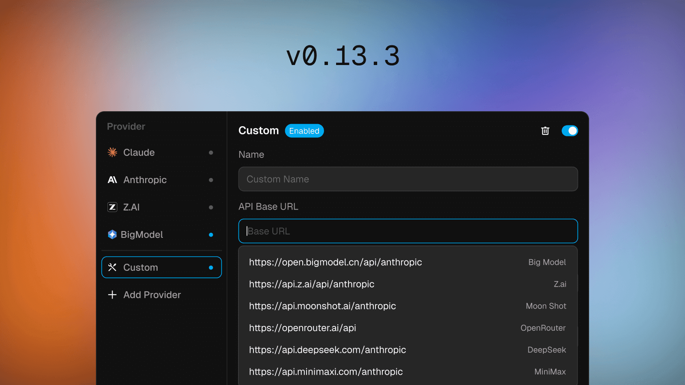
Task: Choose the api.z.ai URL suggestion
Action: coord(312,284)
